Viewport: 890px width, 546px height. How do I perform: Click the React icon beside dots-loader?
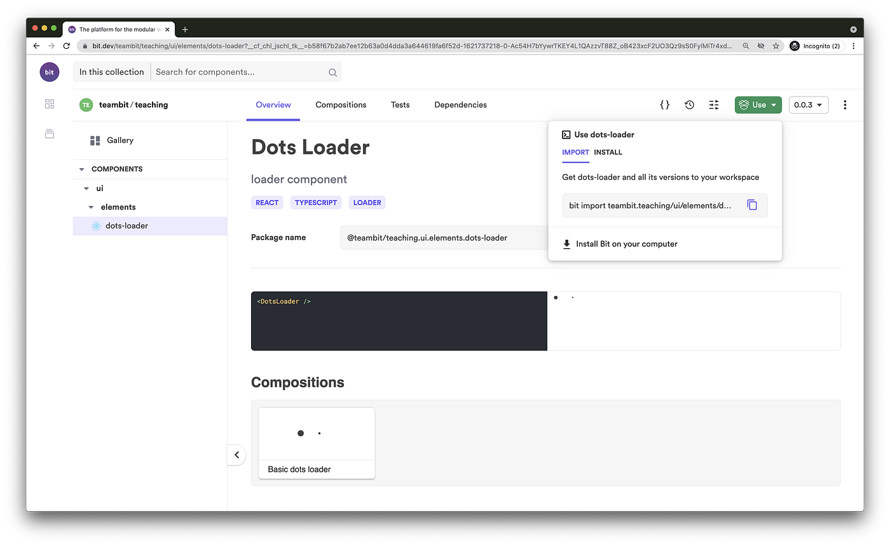[96, 225]
